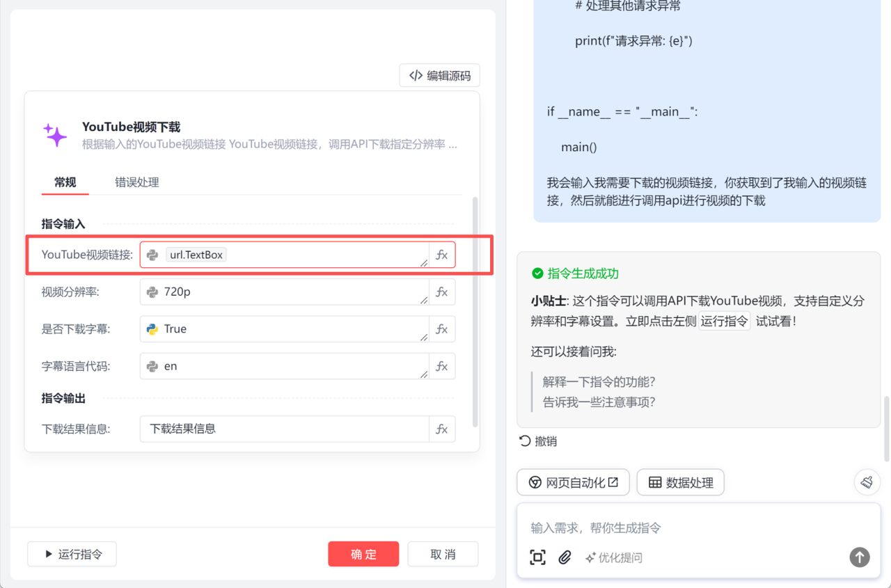Click the 视频分辨率 720p input field
Viewport: 891px width, 588px height.
pos(284,292)
